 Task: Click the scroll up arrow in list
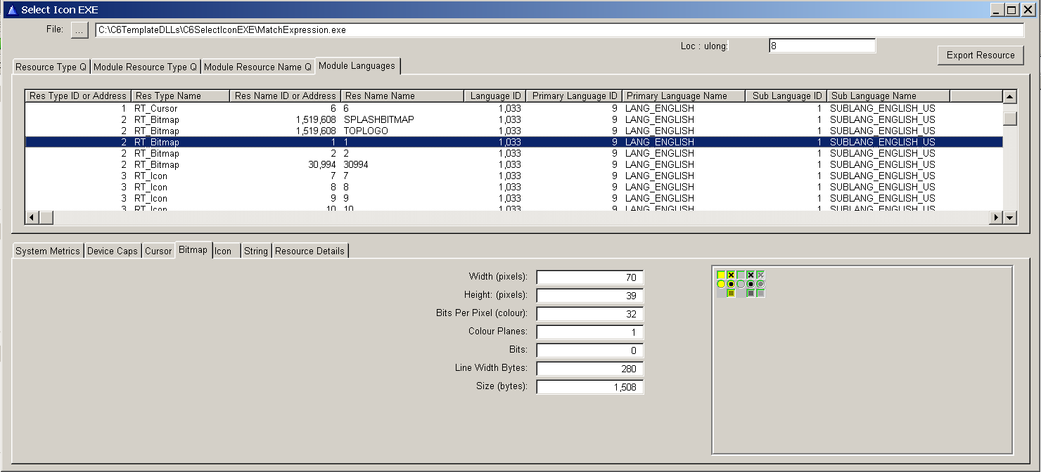pos(1010,97)
